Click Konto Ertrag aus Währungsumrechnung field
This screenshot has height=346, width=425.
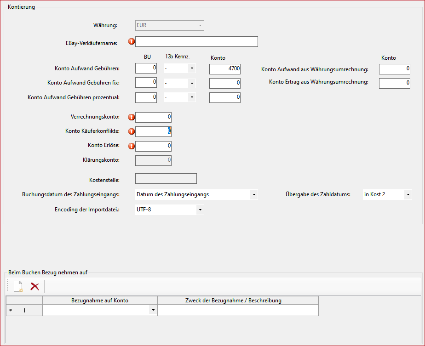point(394,83)
